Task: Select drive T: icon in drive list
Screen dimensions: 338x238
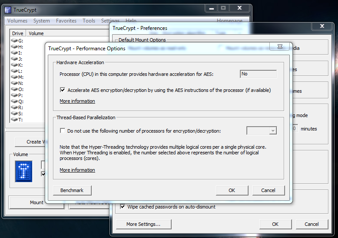Action: (x=14, y=119)
